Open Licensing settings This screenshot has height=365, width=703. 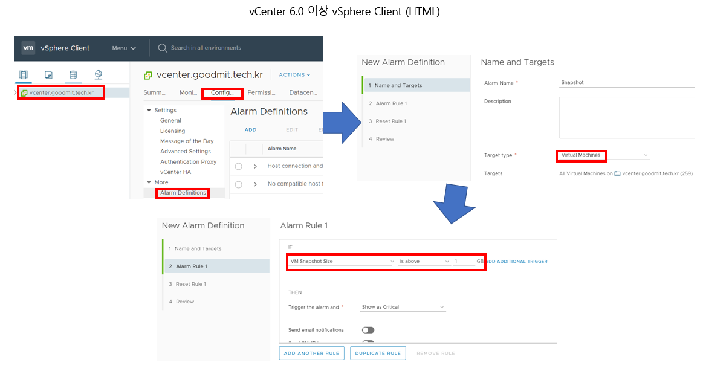tap(173, 131)
